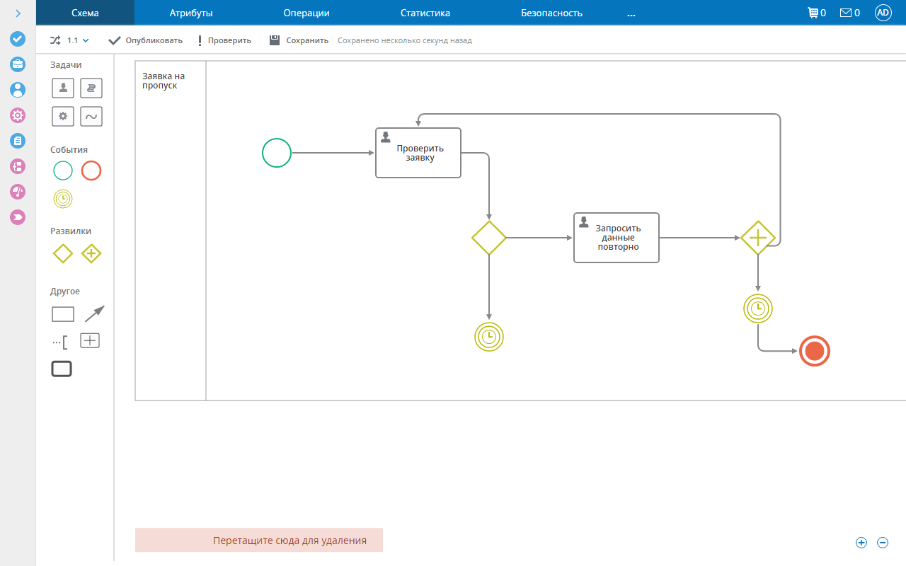Open the AD user avatar menu

[883, 13]
